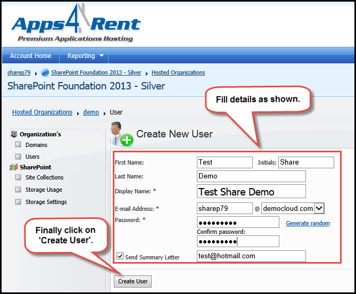Open the democloud.com domain dropdown
The width and height of the screenshot is (356, 294).
pyautogui.click(x=319, y=208)
